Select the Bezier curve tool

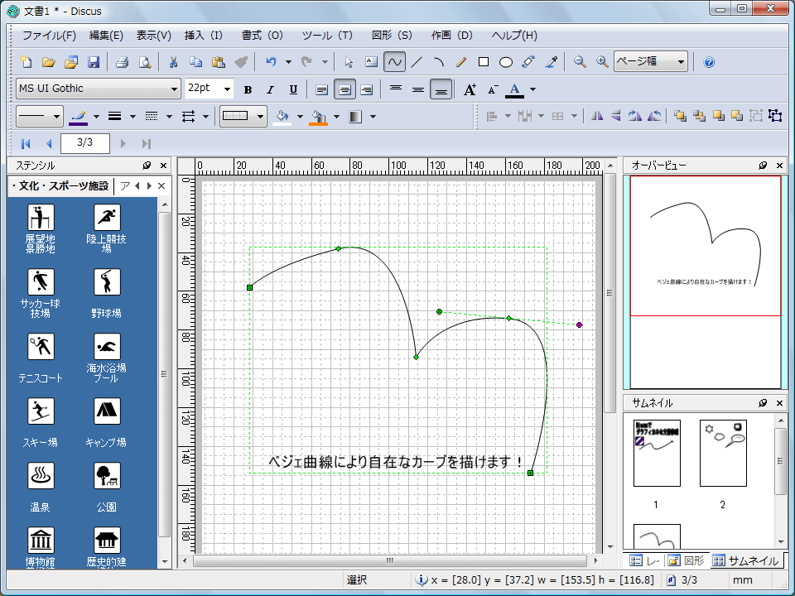click(394, 62)
